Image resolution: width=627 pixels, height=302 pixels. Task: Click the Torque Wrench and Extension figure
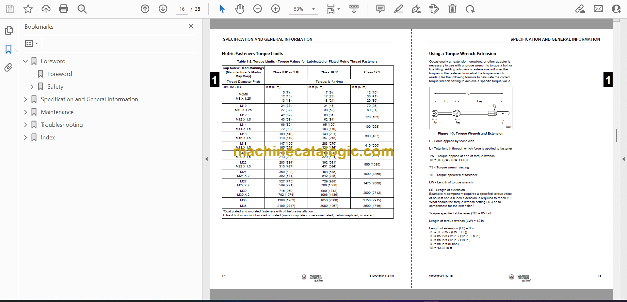(x=471, y=108)
